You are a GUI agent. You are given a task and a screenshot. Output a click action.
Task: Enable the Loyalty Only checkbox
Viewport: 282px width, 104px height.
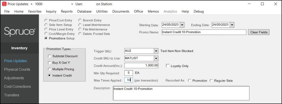168,66
